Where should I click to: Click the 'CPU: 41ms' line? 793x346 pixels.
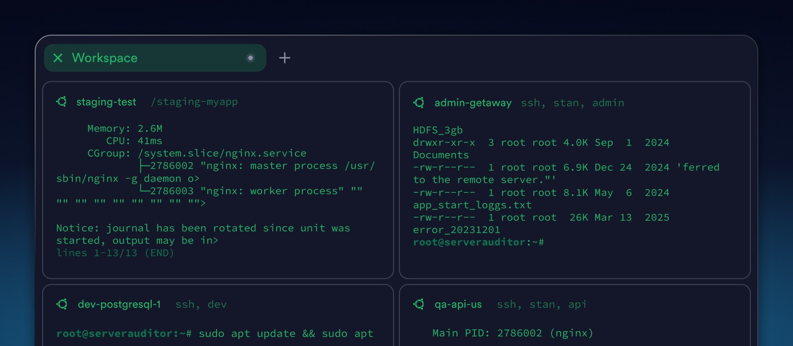point(134,141)
